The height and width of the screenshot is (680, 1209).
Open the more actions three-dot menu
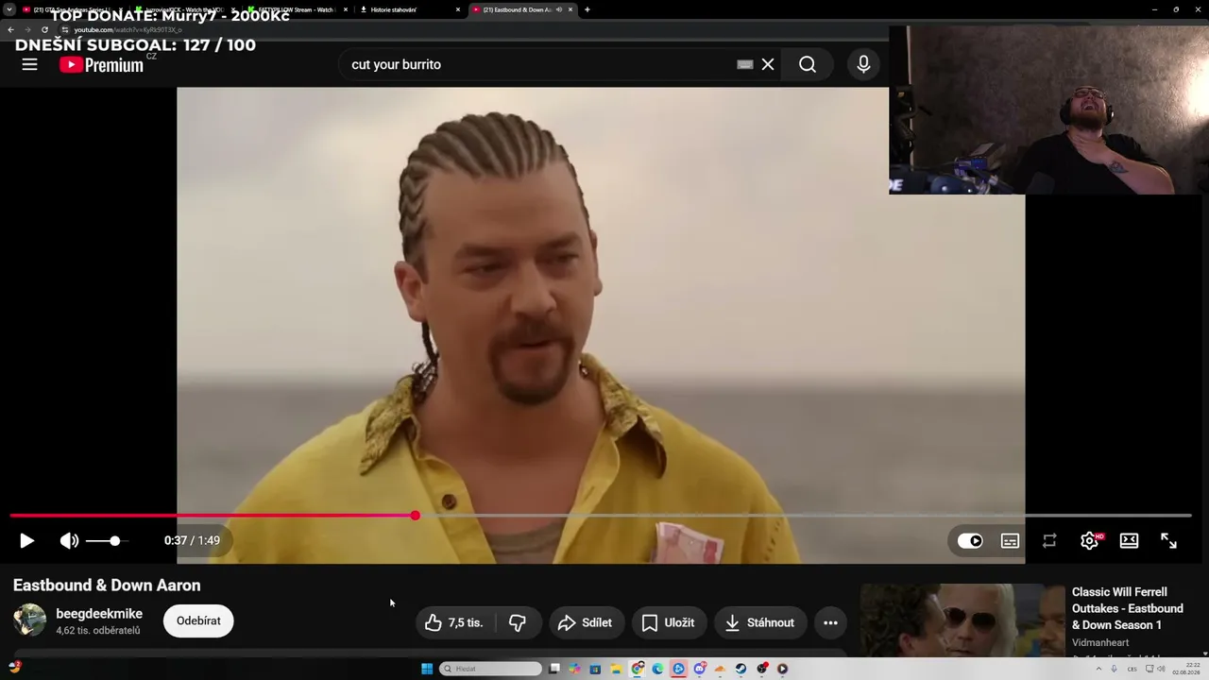click(830, 622)
